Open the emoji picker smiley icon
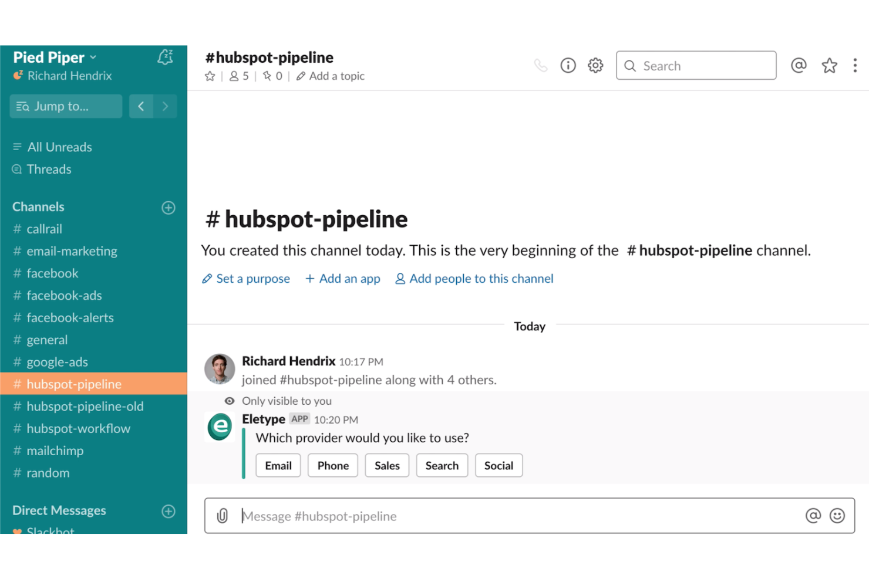Screen dimensions: 869x579 [837, 516]
